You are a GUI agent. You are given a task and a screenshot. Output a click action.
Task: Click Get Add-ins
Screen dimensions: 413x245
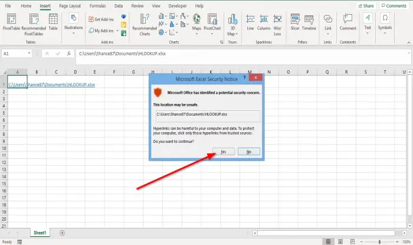click(x=101, y=19)
